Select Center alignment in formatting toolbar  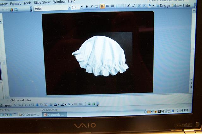click(107, 6)
